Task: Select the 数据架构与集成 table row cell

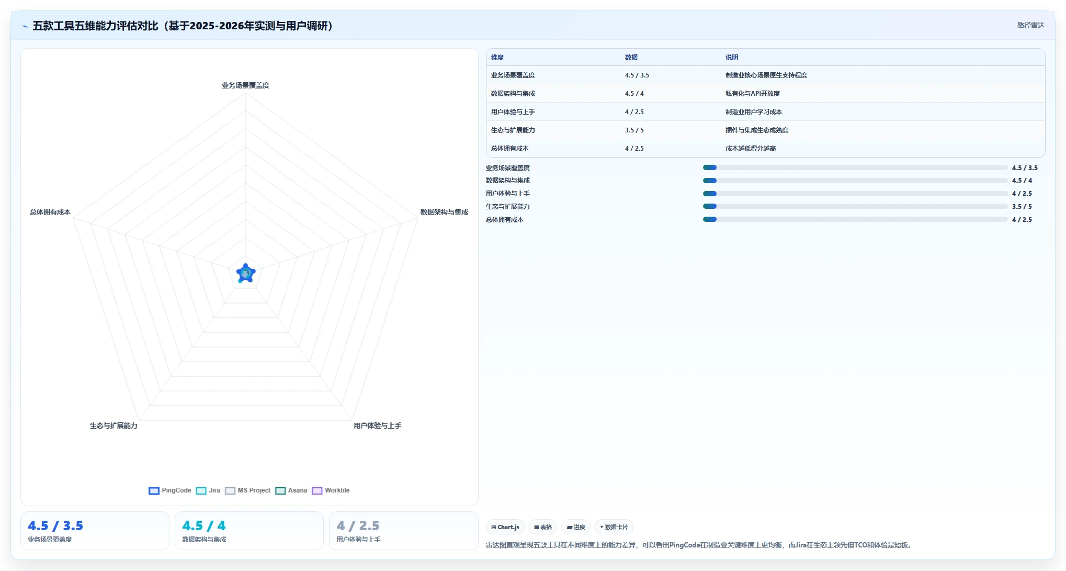Action: (513, 94)
